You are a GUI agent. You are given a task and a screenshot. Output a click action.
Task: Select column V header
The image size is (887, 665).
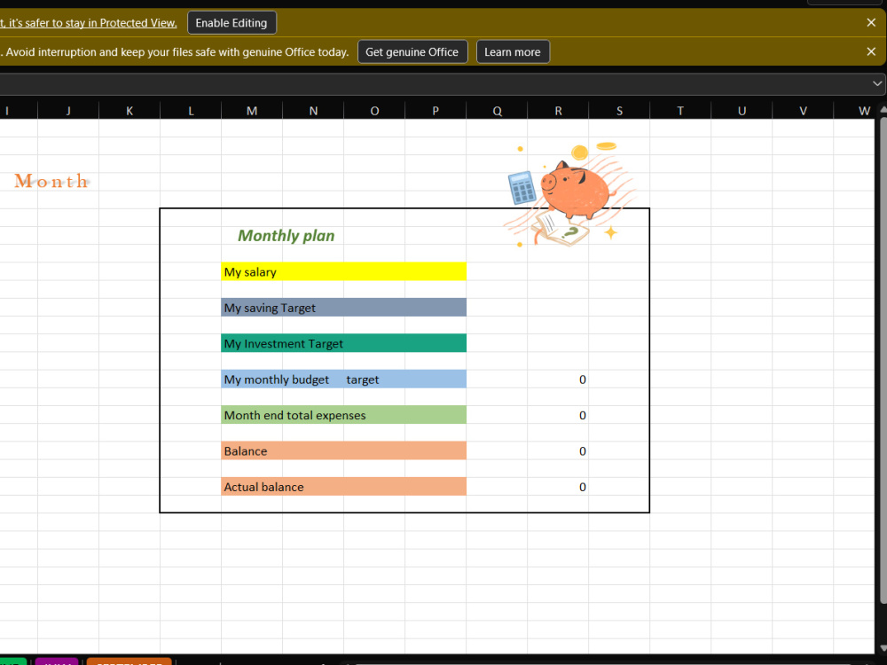pyautogui.click(x=803, y=111)
